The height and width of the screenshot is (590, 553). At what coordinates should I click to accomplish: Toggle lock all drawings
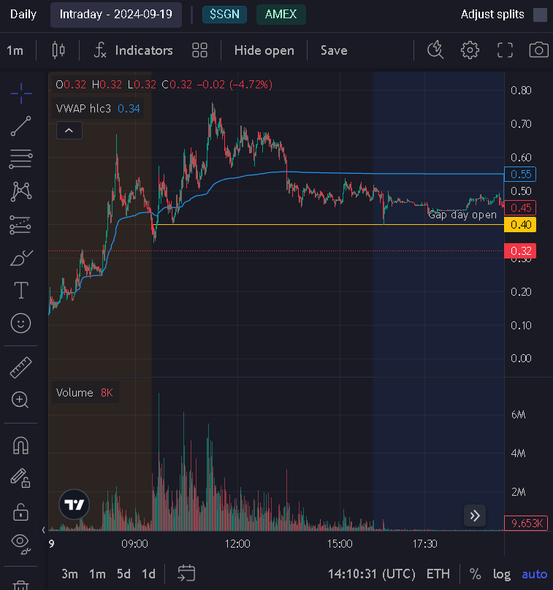21,512
